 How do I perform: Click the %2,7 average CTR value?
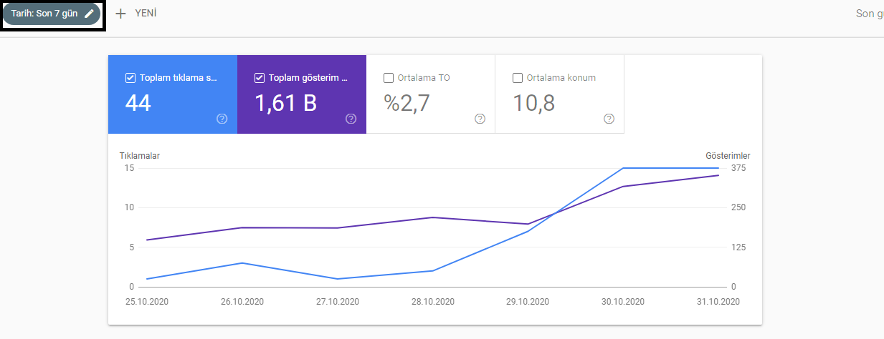point(407,104)
